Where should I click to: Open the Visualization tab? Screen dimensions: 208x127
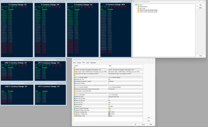[93, 63]
